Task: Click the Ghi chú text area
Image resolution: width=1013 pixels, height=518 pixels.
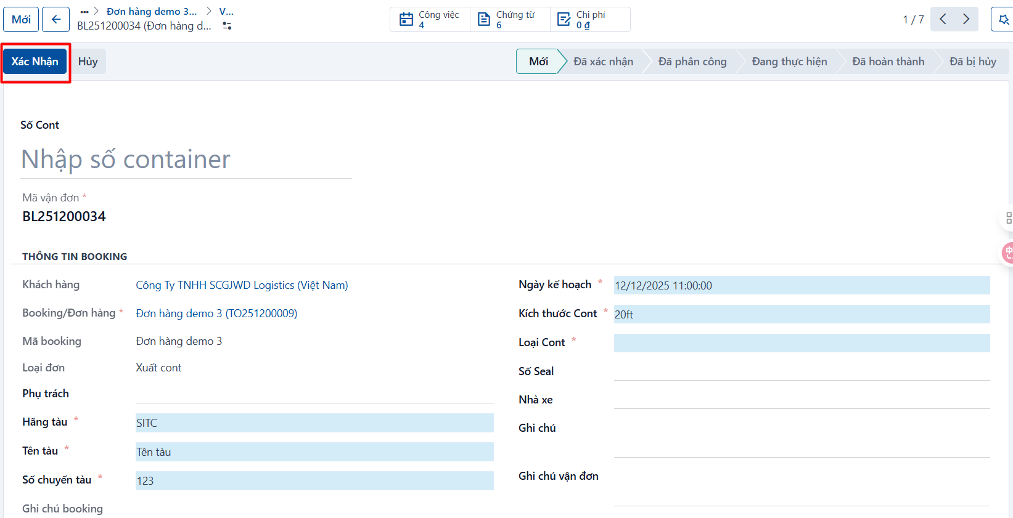Action: [x=802, y=439]
